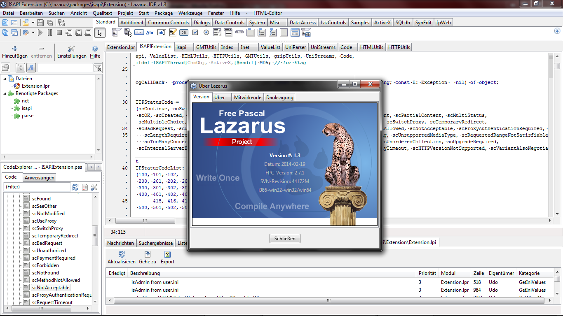Select the TToggleBox 'on' palette component
The width and height of the screenshot is (563, 316).
click(x=184, y=33)
